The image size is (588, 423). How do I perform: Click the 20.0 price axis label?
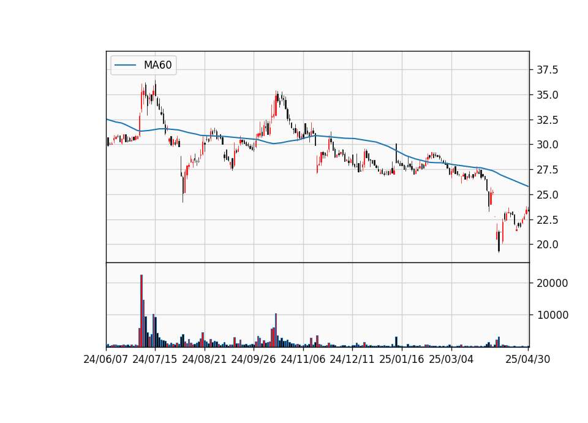coord(547,245)
